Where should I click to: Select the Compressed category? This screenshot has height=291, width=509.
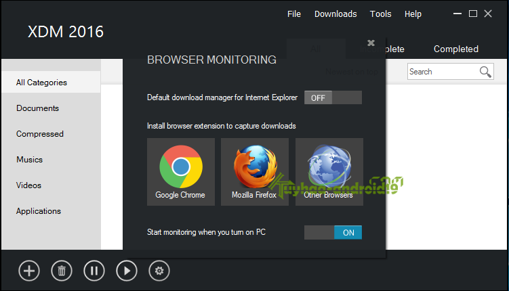tap(40, 134)
